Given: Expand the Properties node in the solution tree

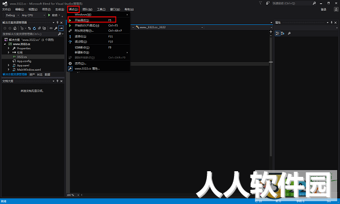Looking at the screenshot, I should 8,48.
